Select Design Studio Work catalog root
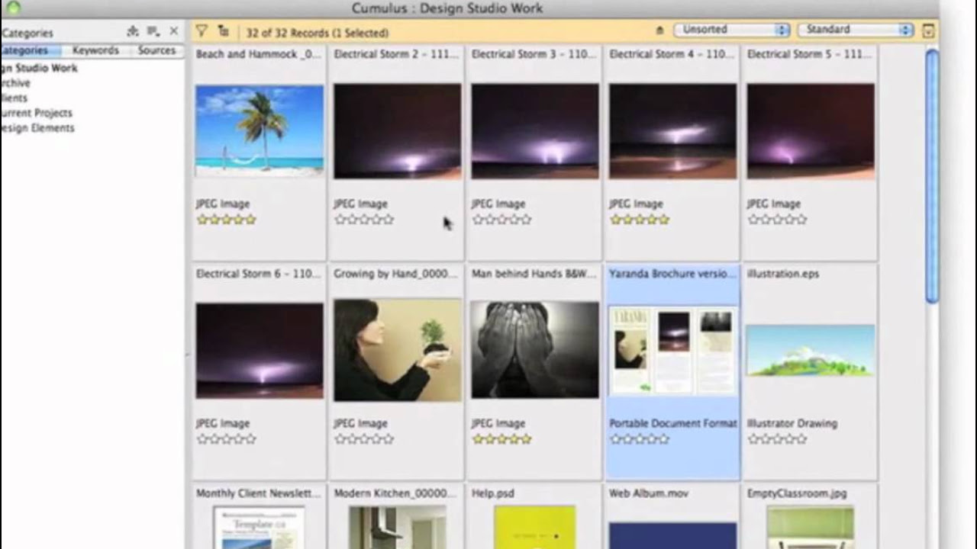977x549 pixels. click(x=39, y=68)
